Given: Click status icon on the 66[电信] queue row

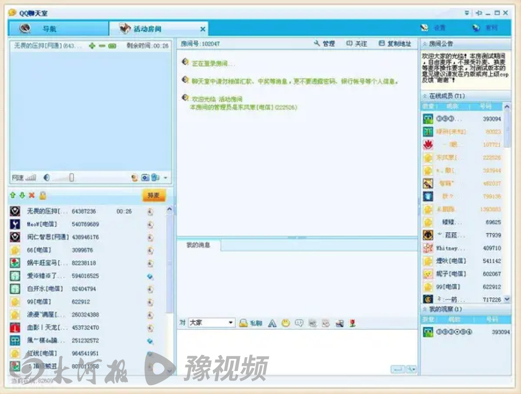Looking at the screenshot, I should [x=150, y=250].
